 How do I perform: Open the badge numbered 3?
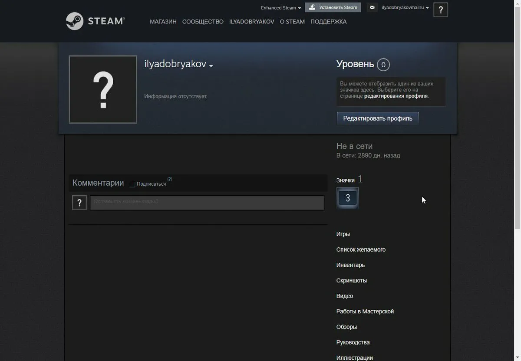click(347, 198)
